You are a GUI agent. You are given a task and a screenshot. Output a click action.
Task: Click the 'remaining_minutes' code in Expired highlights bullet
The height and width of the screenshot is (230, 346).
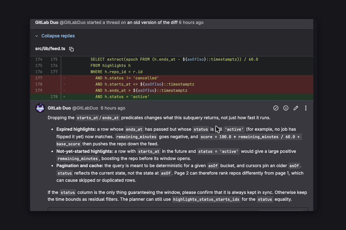coord(136,137)
